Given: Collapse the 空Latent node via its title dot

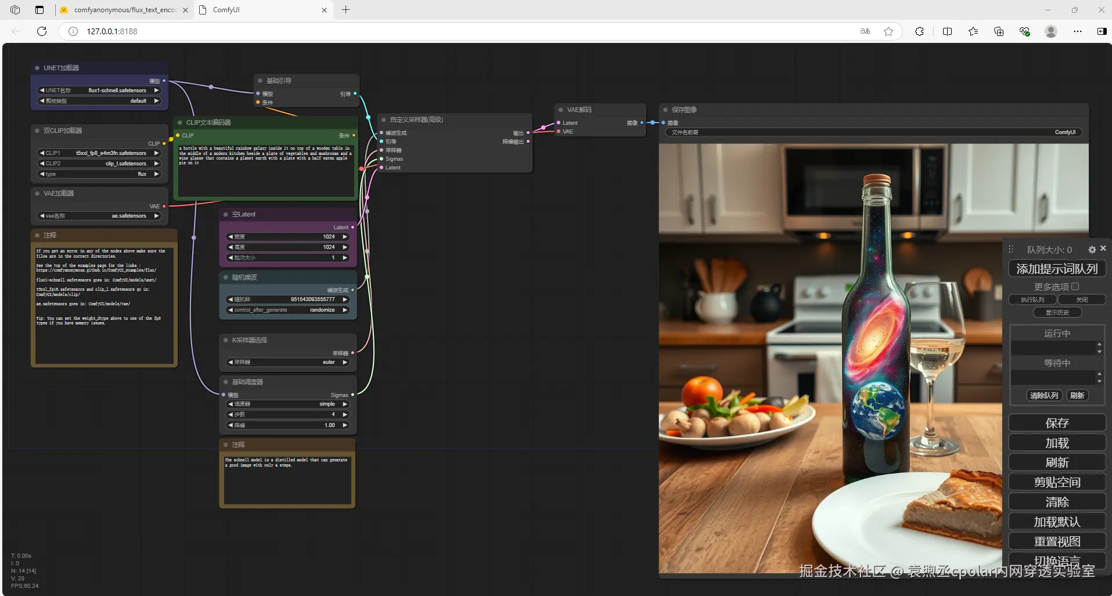Looking at the screenshot, I should pos(226,214).
